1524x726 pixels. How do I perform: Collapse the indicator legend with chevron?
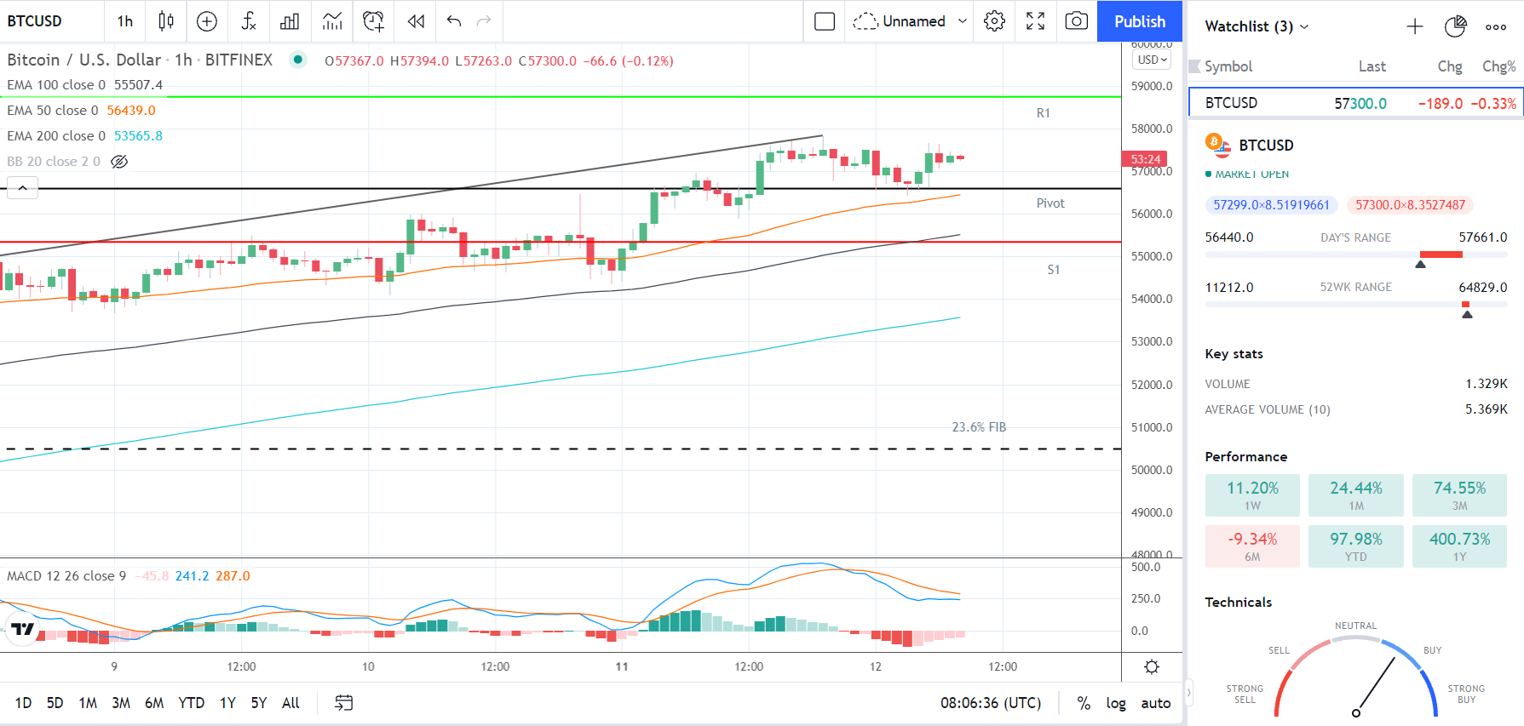click(x=22, y=188)
